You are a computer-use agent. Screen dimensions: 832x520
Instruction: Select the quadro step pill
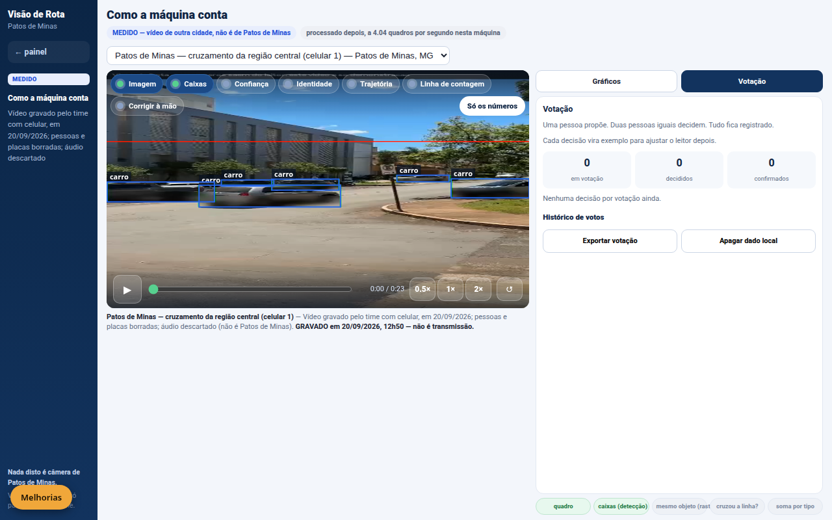click(563, 506)
